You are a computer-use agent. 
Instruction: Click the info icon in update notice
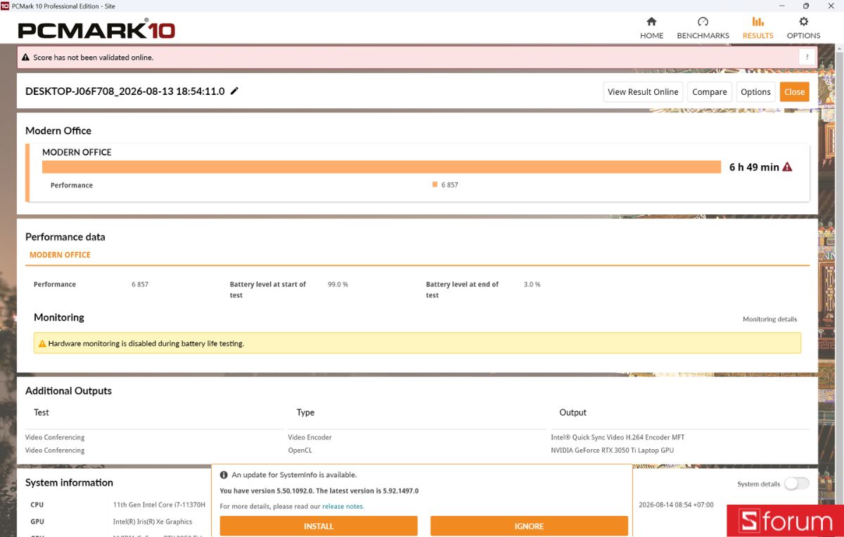coord(224,475)
